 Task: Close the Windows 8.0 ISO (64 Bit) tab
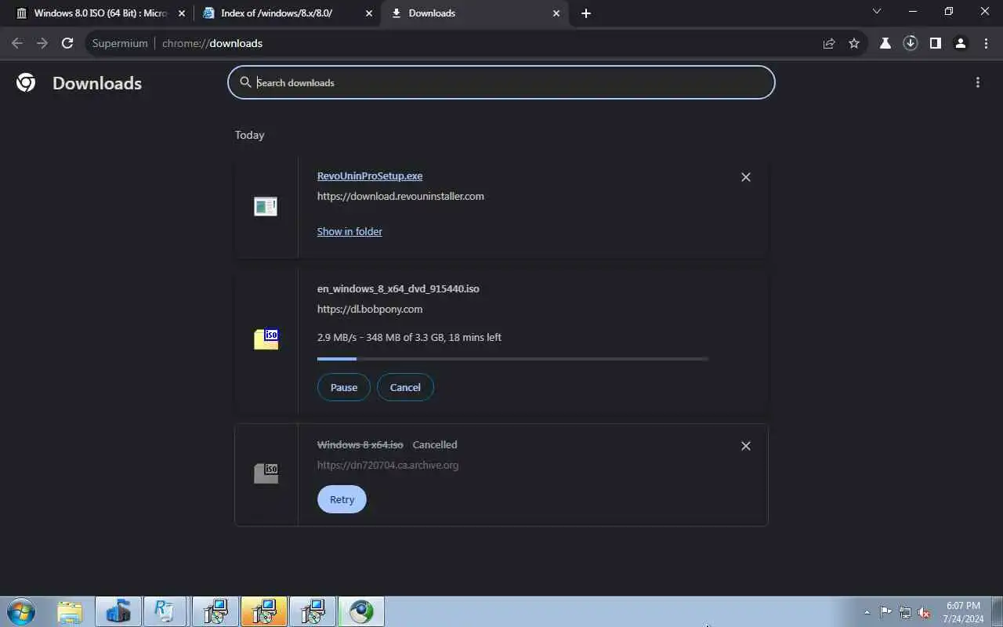(x=182, y=13)
